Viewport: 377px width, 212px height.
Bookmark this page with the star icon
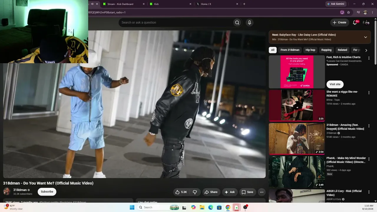point(348,12)
